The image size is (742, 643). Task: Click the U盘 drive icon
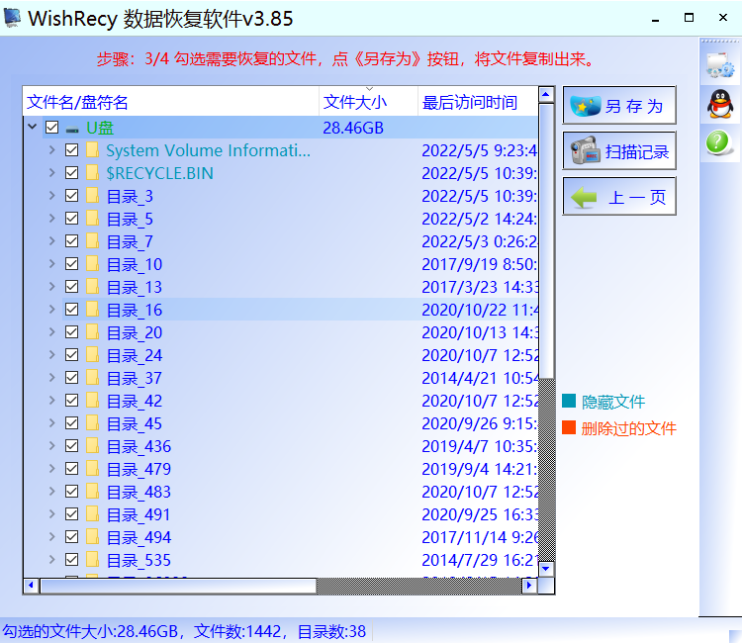72,129
